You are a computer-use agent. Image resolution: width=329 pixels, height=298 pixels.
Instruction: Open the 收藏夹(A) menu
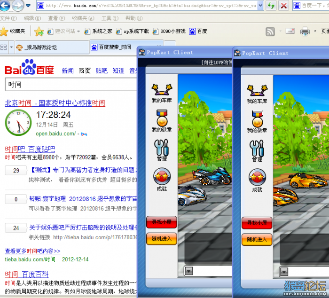coord(83,18)
